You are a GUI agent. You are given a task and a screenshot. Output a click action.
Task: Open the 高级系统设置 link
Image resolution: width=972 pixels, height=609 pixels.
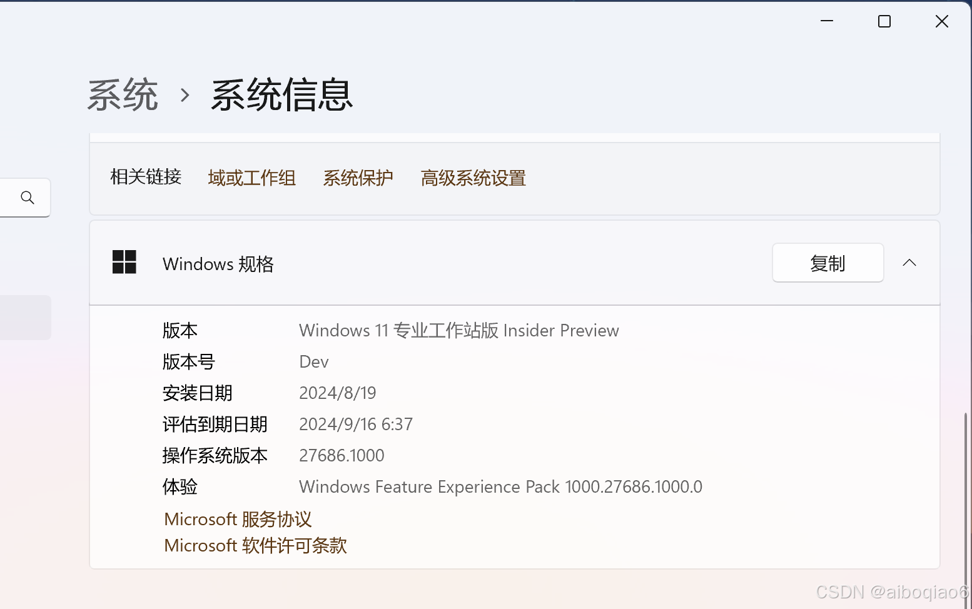tap(473, 178)
